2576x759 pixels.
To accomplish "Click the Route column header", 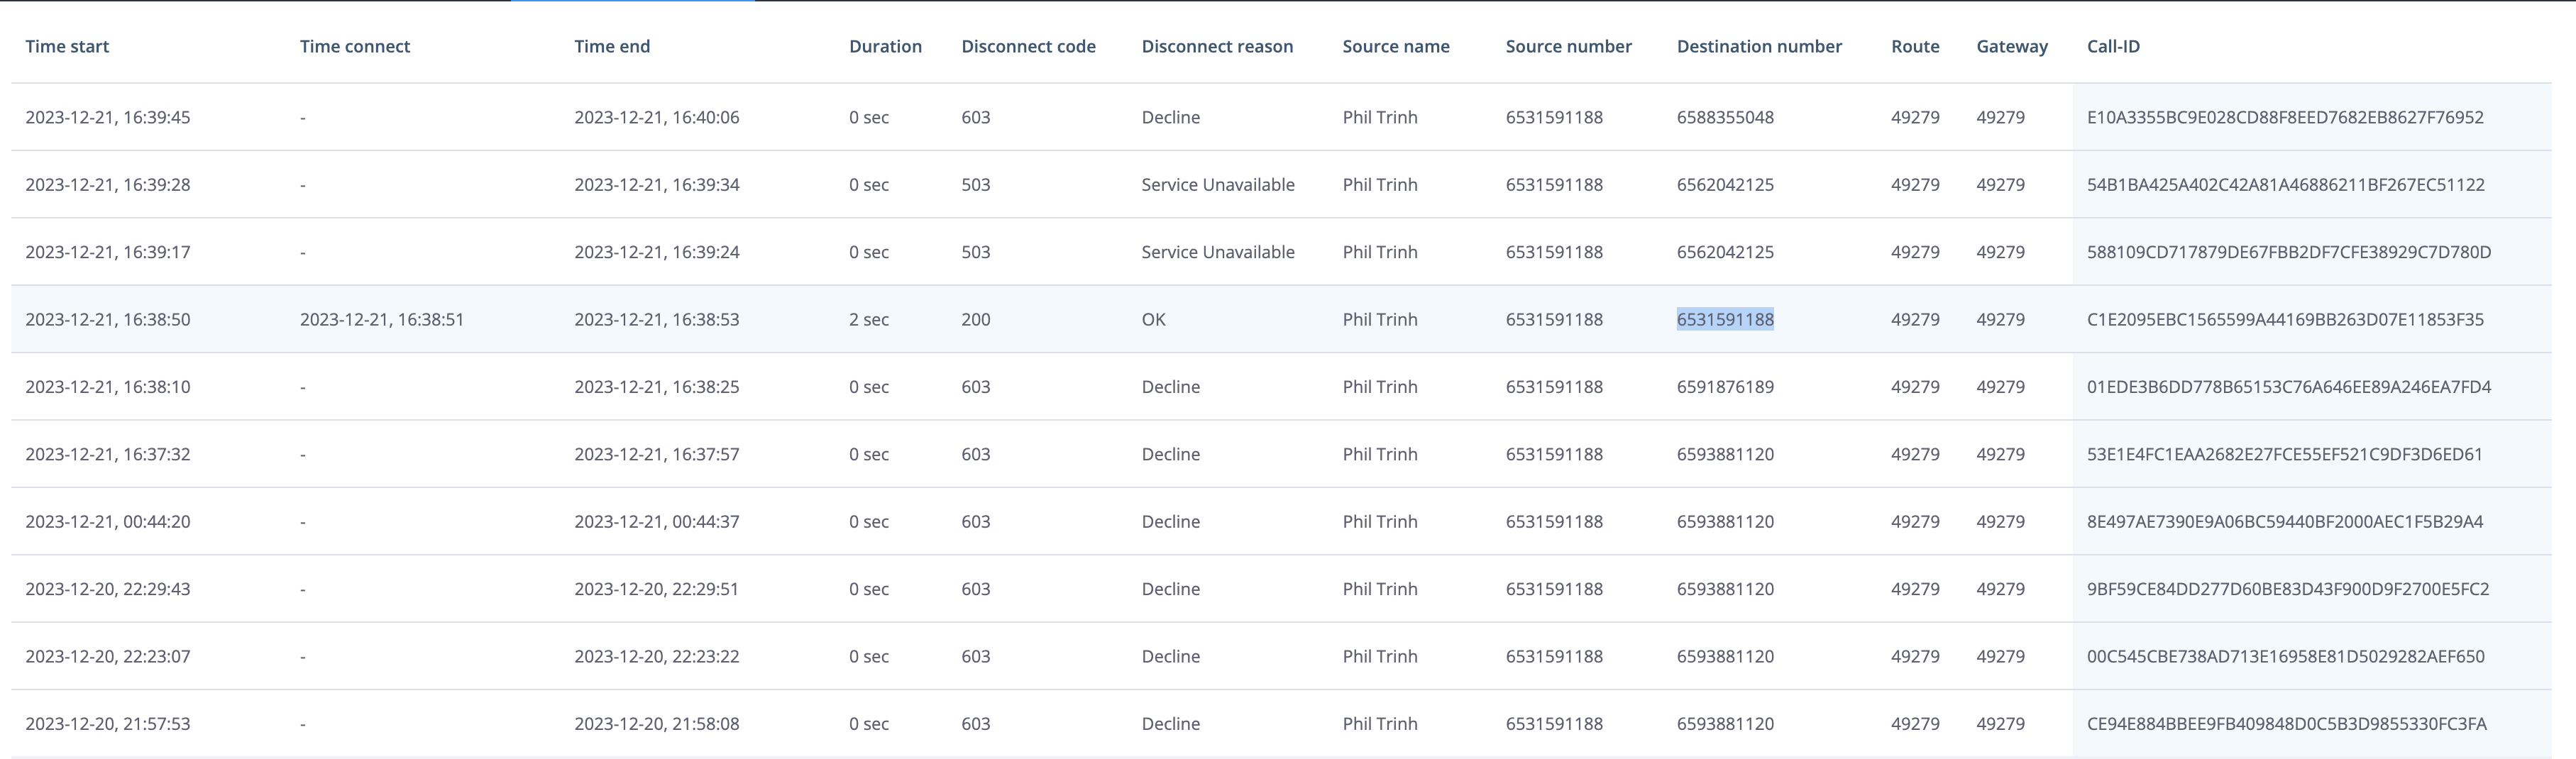I will click(x=1915, y=46).
